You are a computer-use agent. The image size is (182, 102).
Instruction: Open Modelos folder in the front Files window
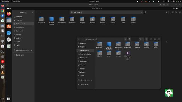pos(146,45)
